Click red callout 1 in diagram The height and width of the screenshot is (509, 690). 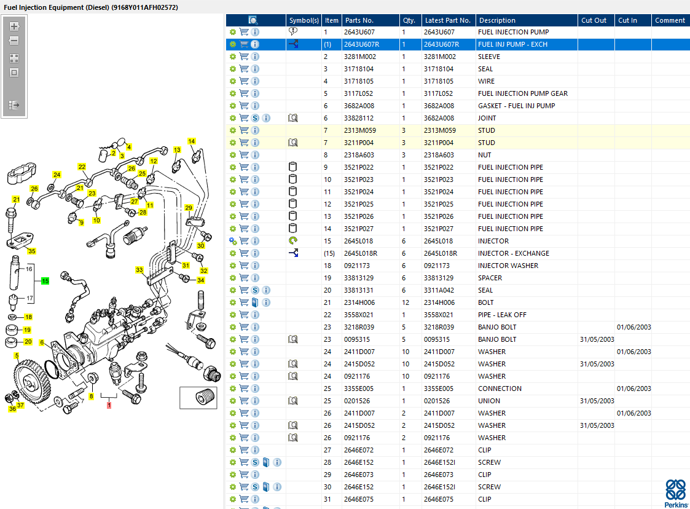point(109,405)
